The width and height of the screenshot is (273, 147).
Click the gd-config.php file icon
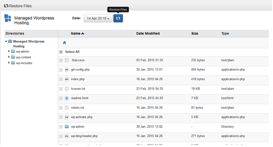click(x=67, y=70)
